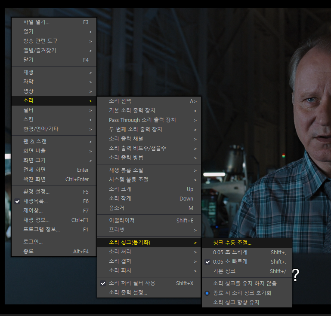Select 꽉찬 화면 option

(54, 179)
